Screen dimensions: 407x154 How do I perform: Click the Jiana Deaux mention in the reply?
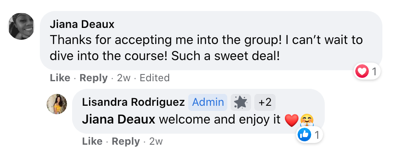(x=119, y=120)
